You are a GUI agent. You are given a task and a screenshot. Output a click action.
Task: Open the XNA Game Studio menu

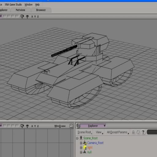coord(13,5)
